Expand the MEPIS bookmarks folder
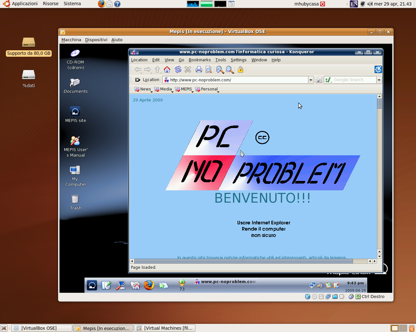Viewport: 416px width, 332px height. pyautogui.click(x=184, y=89)
